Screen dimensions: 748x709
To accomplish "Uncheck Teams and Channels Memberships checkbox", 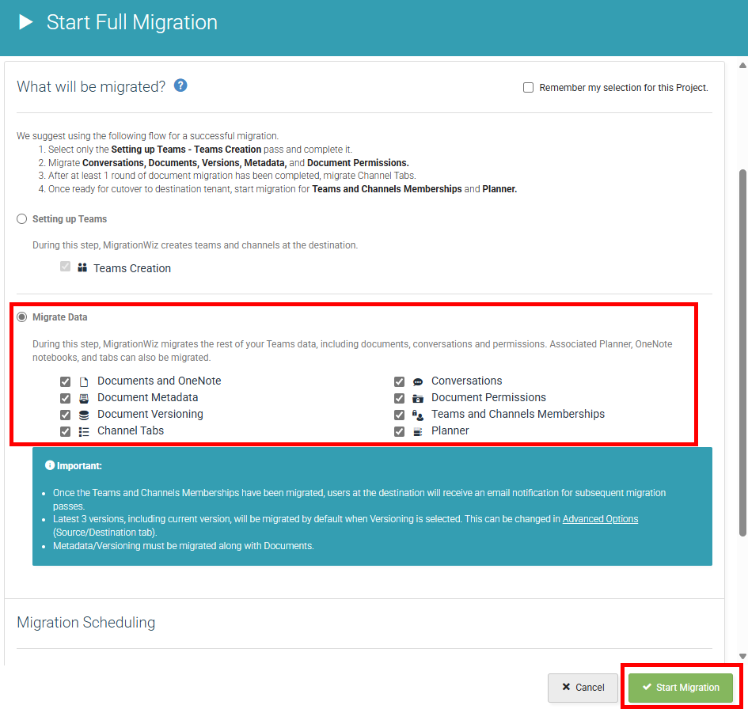I will tap(399, 415).
